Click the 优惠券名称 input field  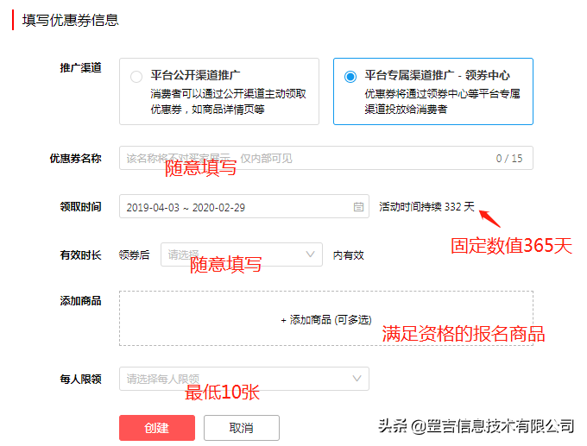(326, 158)
